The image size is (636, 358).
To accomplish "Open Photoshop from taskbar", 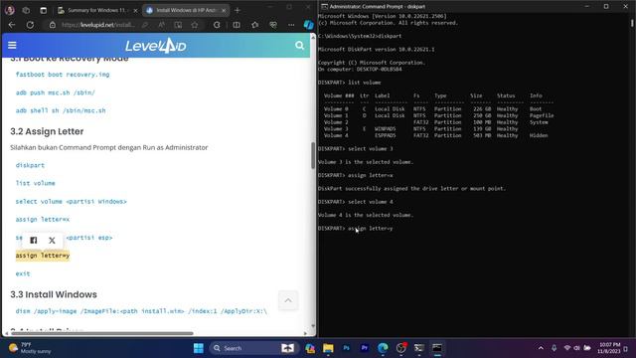I will pos(346,348).
